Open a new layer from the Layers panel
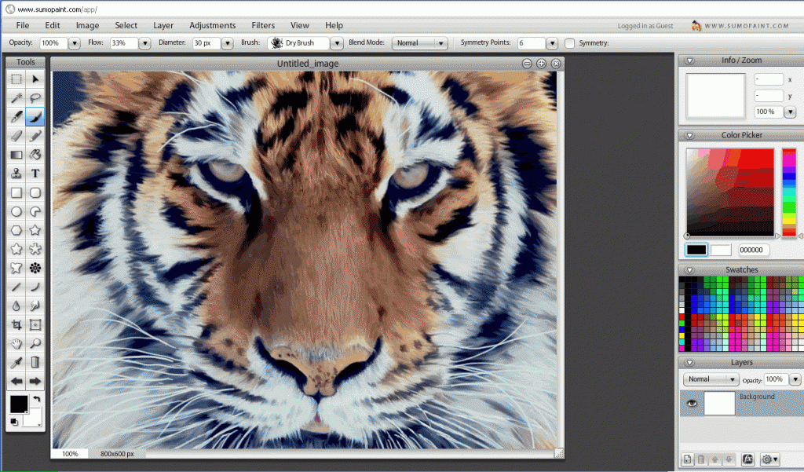 click(689, 459)
